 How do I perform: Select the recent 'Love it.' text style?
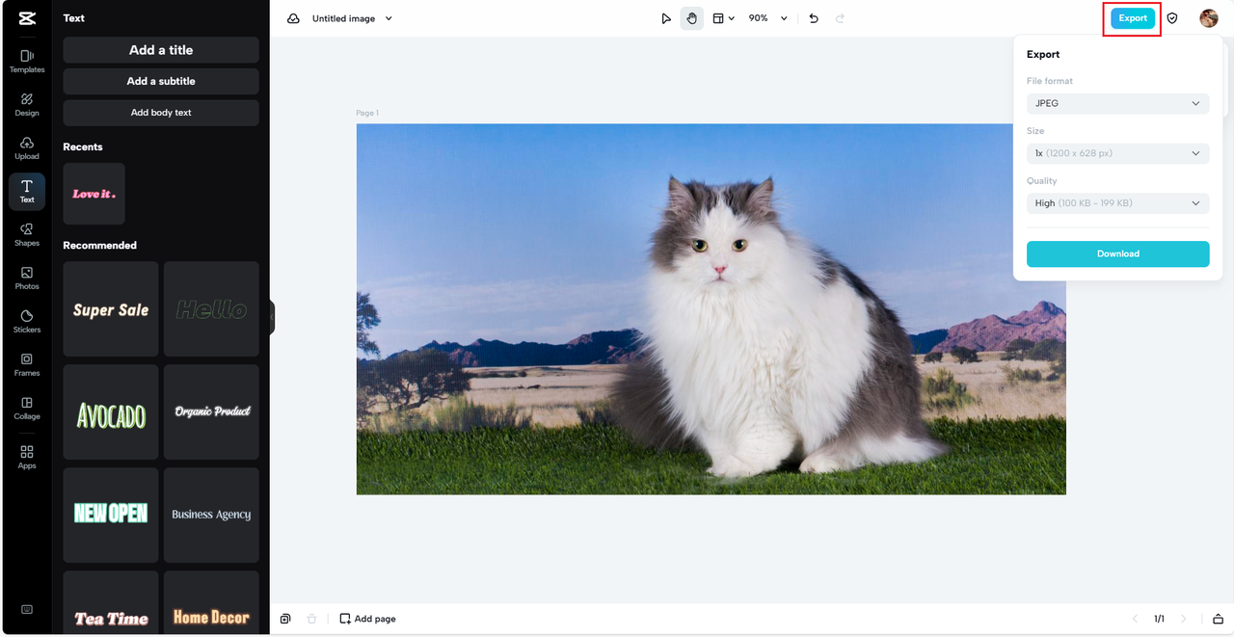[x=94, y=194]
